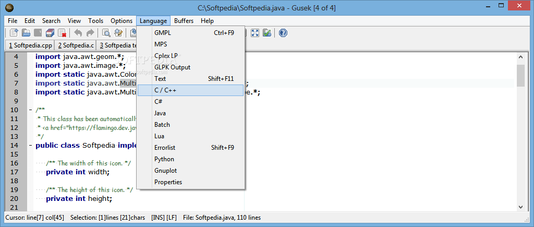This screenshot has height=227, width=534.
Task: Click the Find magnifier icon
Action: [106, 33]
